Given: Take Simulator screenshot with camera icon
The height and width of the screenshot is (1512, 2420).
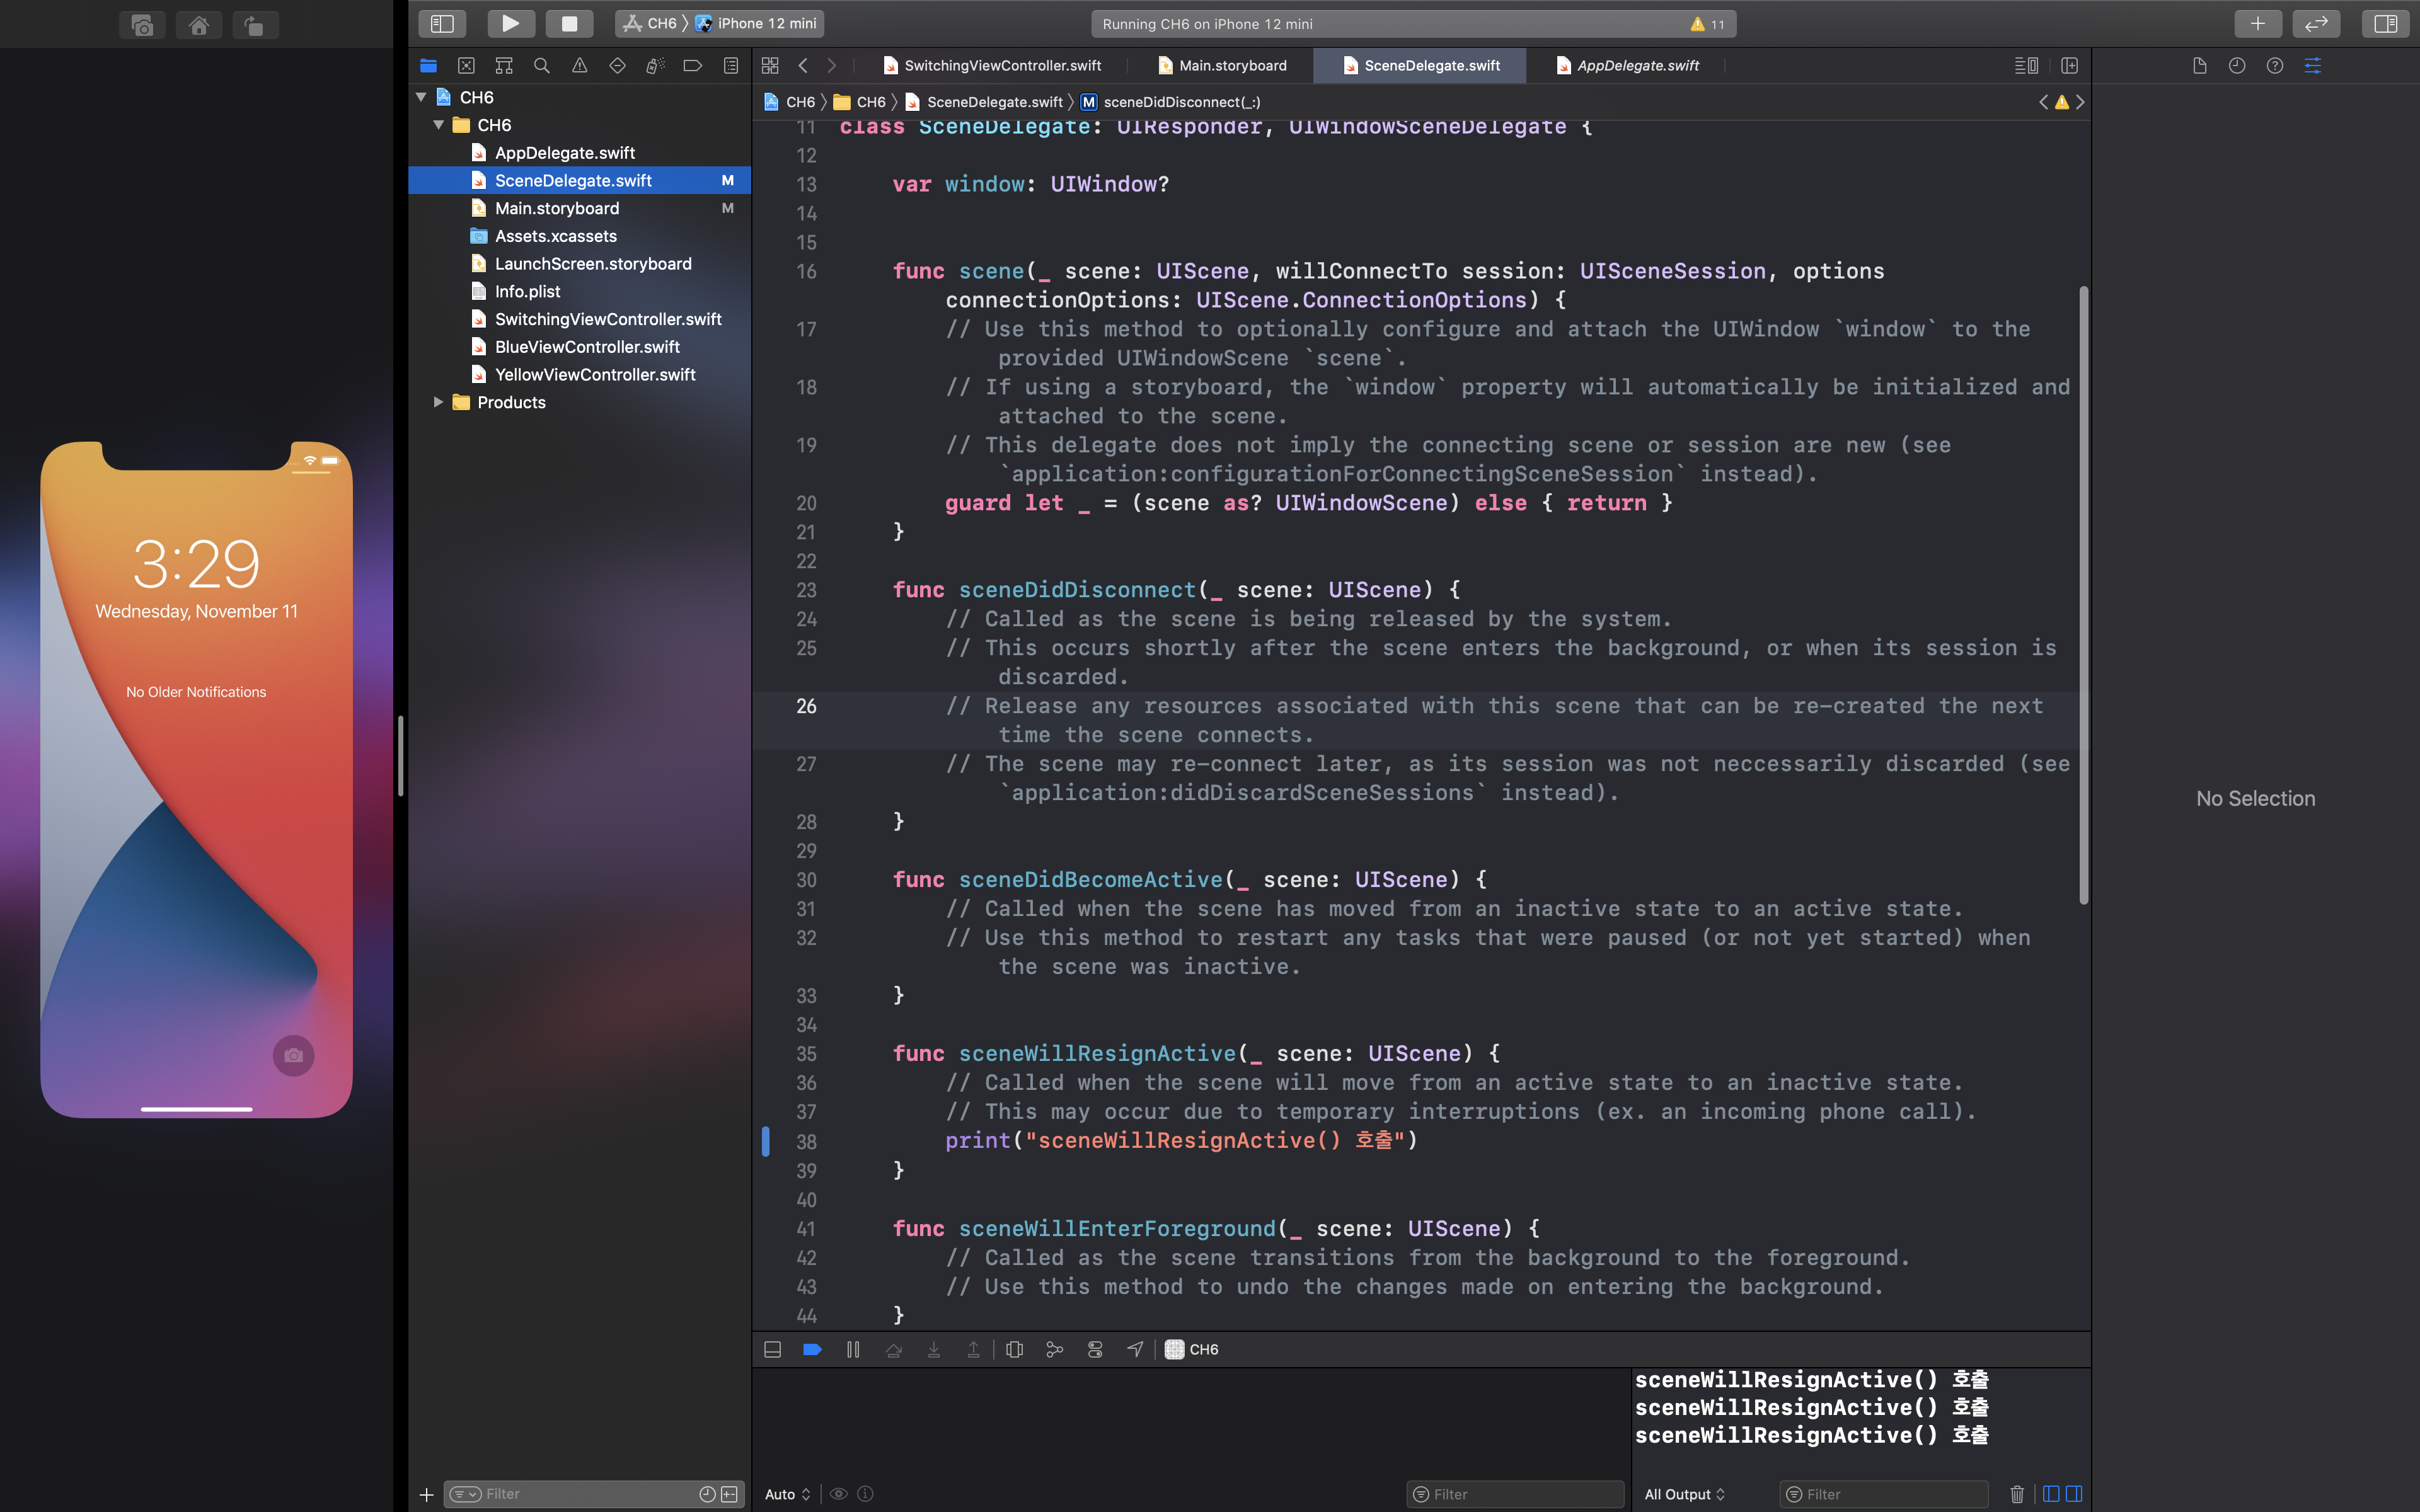Looking at the screenshot, I should [142, 25].
